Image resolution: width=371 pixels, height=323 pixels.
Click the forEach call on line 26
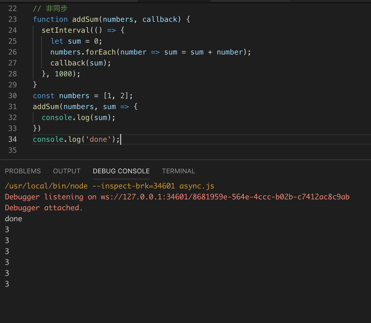[x=100, y=52]
